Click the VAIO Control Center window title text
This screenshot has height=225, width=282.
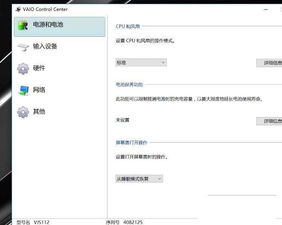[45, 9]
